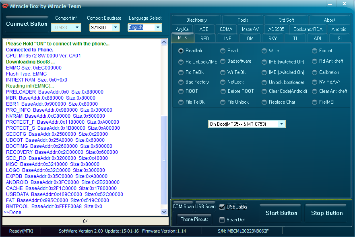Choose IMEI(switched On) option
Screen dimensions: 355x237
coord(264,72)
